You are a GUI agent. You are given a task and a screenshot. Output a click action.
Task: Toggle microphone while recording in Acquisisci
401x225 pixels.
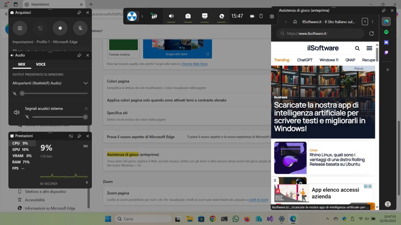[x=80, y=28]
